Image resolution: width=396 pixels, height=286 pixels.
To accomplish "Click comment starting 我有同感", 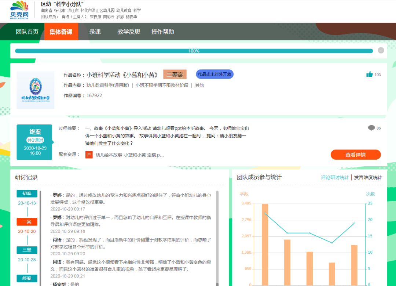I will pos(131,265).
